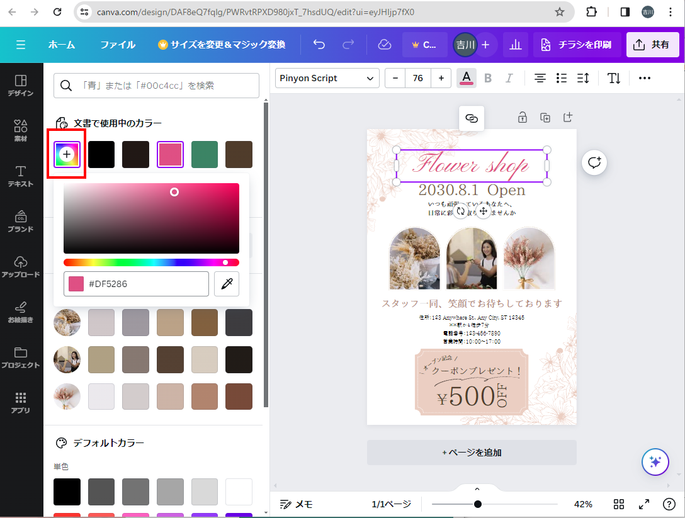Select the green color swatch in document colors
Viewport: 685px width, 518px height.
[205, 154]
